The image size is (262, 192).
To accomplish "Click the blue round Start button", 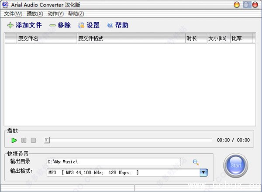I will pos(236,165).
